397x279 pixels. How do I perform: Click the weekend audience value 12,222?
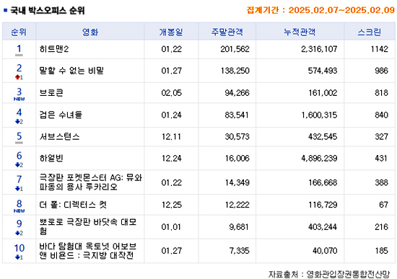point(237,205)
